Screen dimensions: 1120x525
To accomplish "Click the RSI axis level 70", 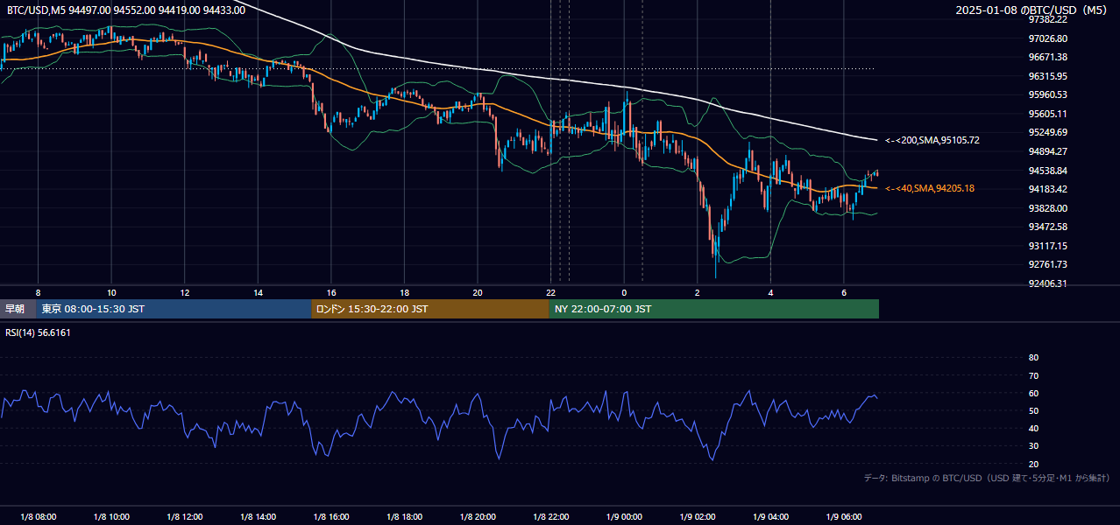I will coord(1033,375).
